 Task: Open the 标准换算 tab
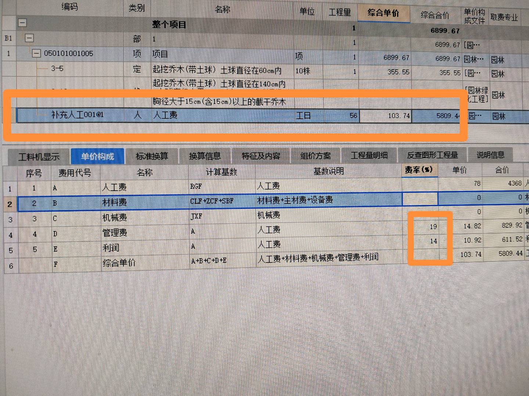pyautogui.click(x=152, y=156)
